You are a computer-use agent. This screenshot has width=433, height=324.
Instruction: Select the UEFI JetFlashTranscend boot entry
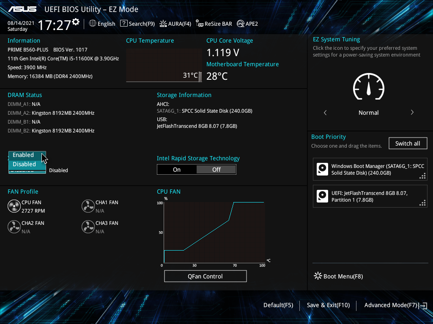(370, 196)
